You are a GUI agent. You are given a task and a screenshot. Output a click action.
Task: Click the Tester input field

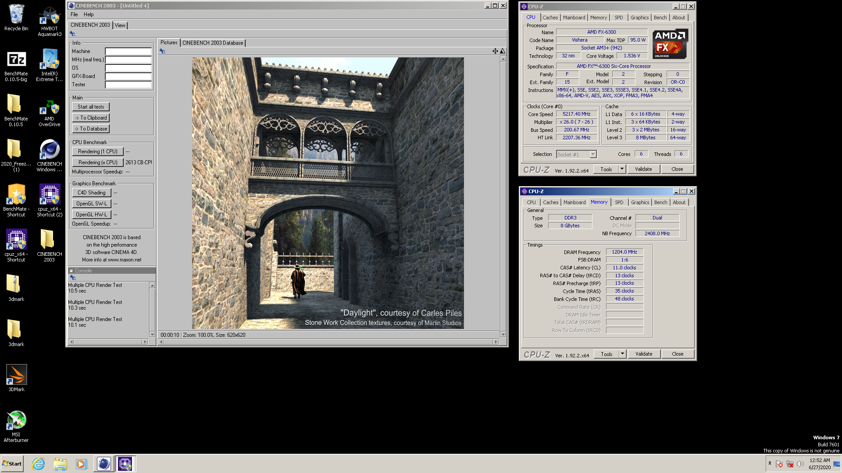click(128, 85)
